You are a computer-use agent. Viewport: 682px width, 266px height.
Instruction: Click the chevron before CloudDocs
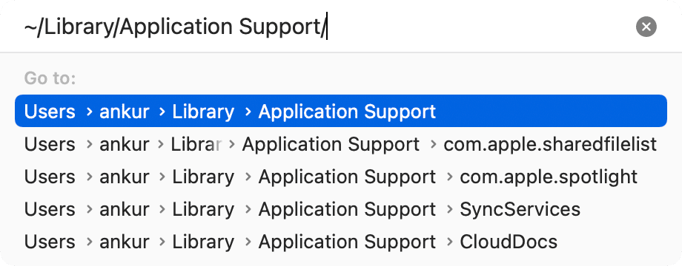point(450,242)
